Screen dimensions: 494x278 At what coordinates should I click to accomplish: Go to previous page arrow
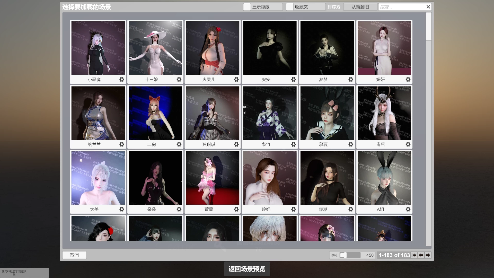(421, 255)
